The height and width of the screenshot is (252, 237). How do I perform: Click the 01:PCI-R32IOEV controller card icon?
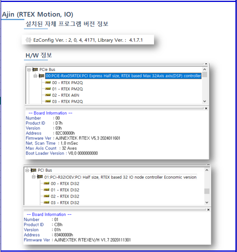click(40, 177)
